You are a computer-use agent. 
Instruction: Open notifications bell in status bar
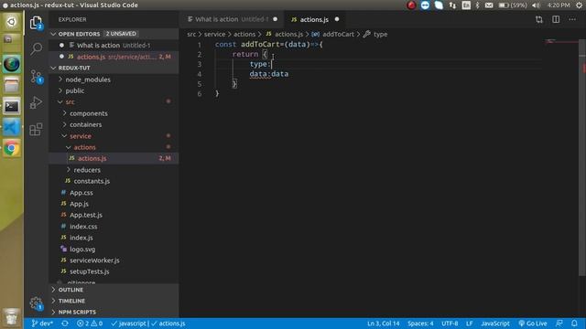[574, 324]
